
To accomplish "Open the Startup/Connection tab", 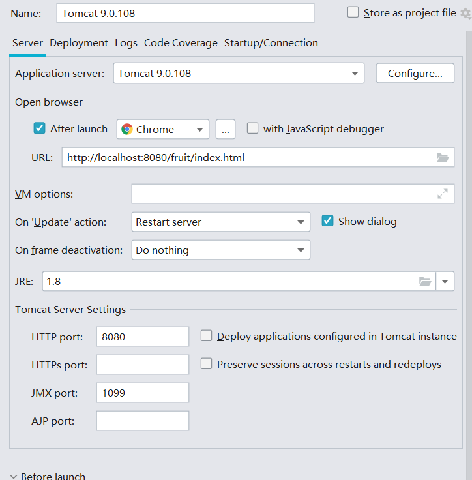I will [271, 43].
